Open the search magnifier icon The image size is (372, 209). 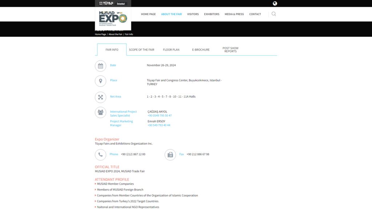(274, 14)
